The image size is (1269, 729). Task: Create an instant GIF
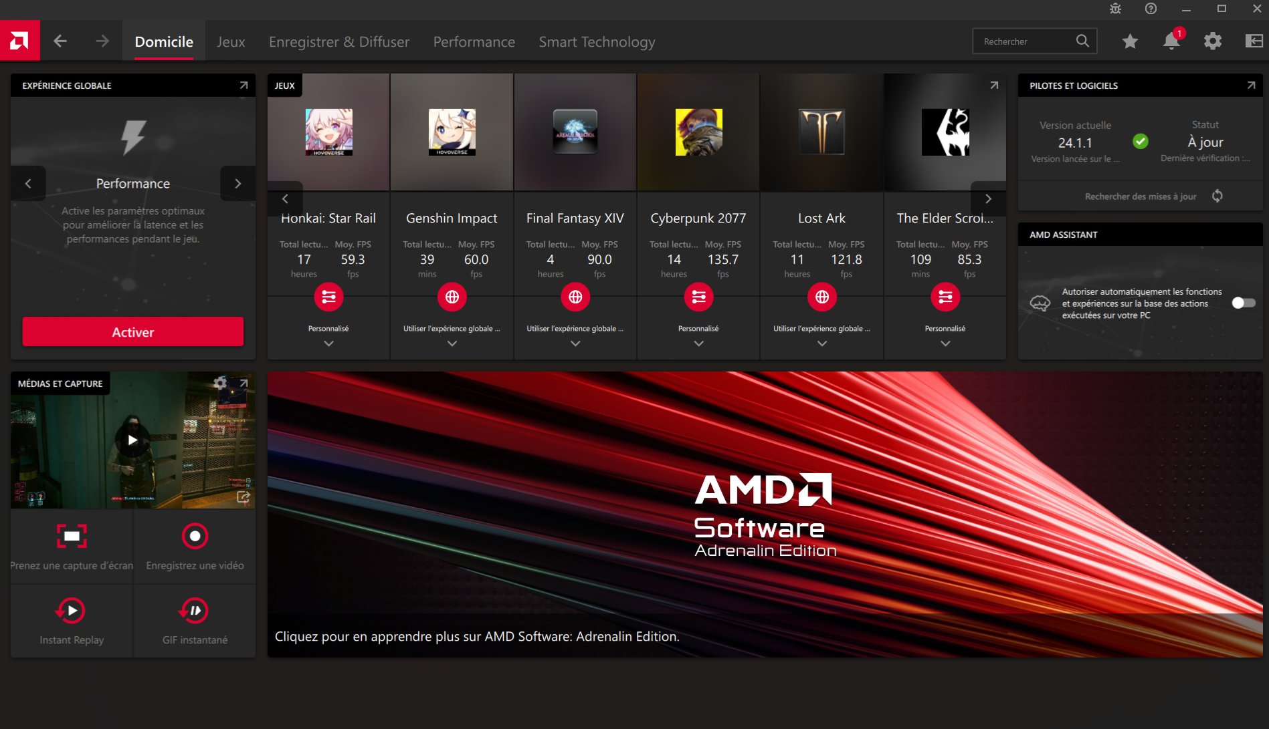tap(194, 611)
